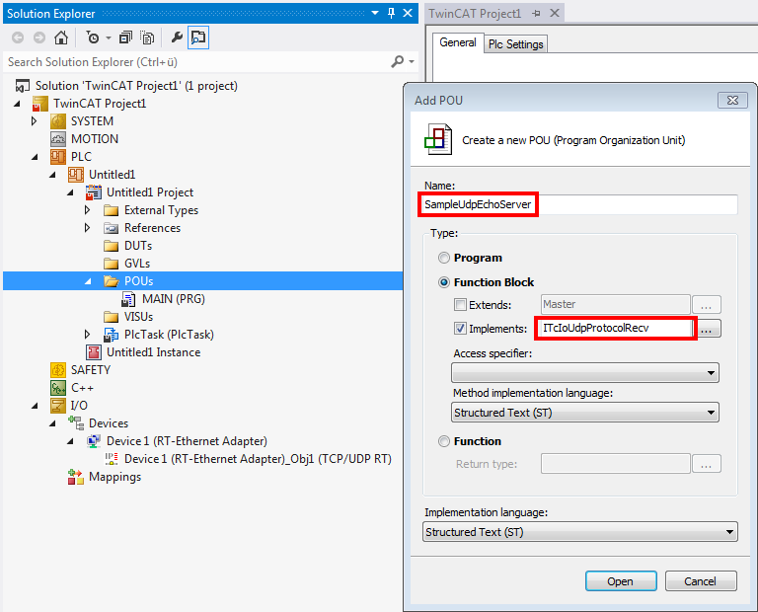Select the Function radio button
This screenshot has width=758, height=612.
click(x=444, y=441)
